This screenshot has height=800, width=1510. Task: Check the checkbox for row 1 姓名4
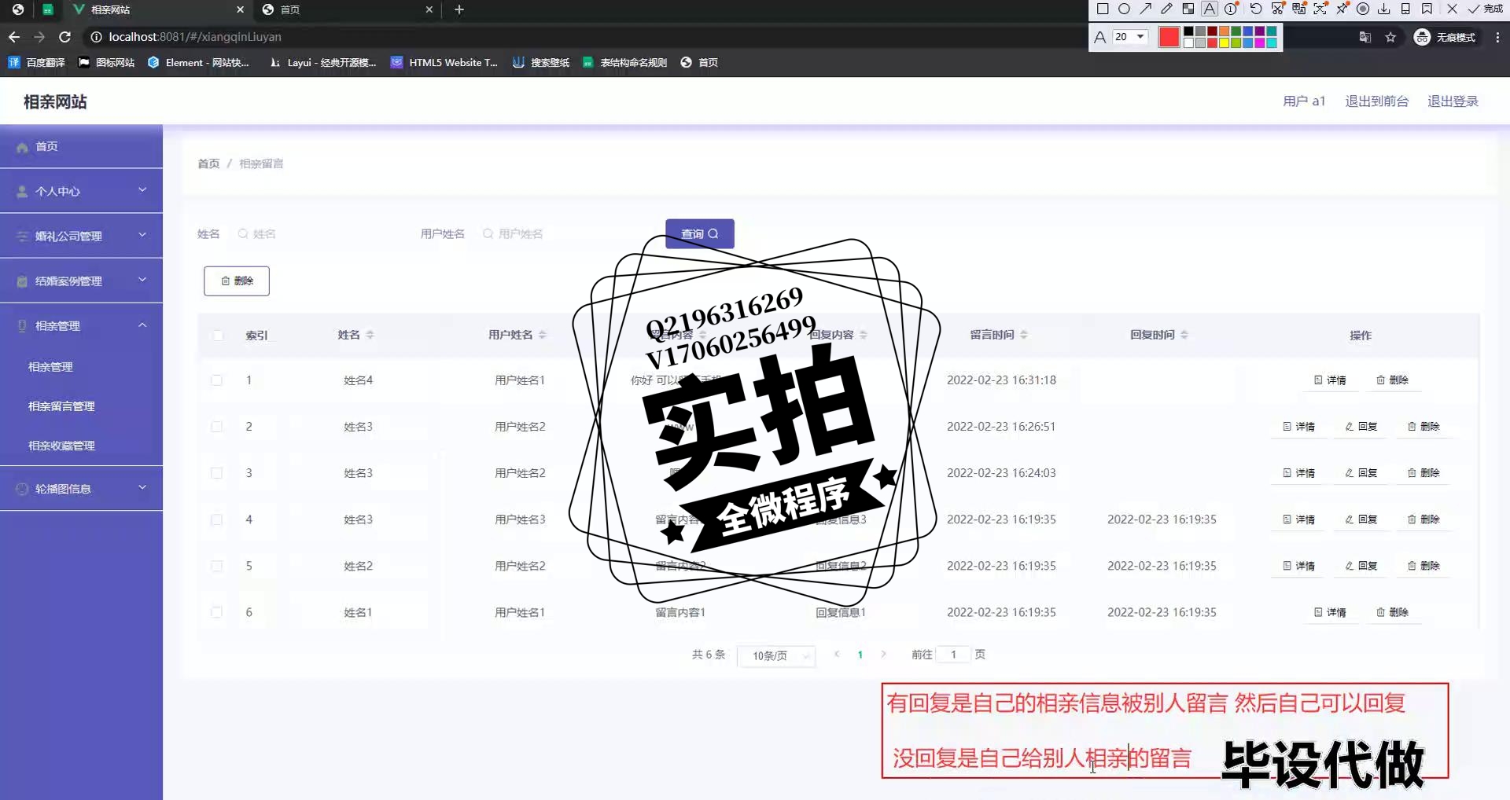click(217, 380)
